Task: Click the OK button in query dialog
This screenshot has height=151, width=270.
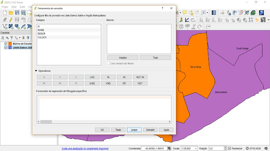Action: 102,130
